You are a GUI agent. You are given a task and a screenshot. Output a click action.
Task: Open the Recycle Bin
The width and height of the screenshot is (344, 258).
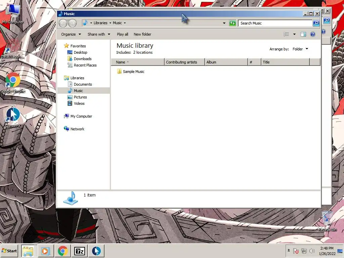[327, 221]
